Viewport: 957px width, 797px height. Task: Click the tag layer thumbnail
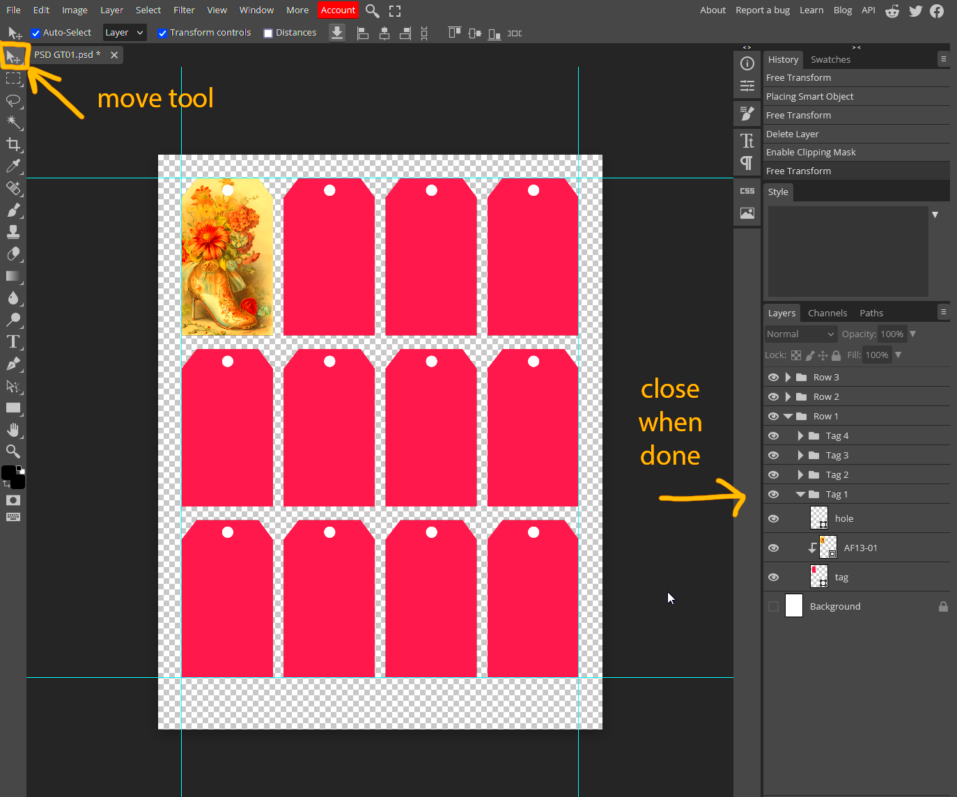click(x=819, y=576)
